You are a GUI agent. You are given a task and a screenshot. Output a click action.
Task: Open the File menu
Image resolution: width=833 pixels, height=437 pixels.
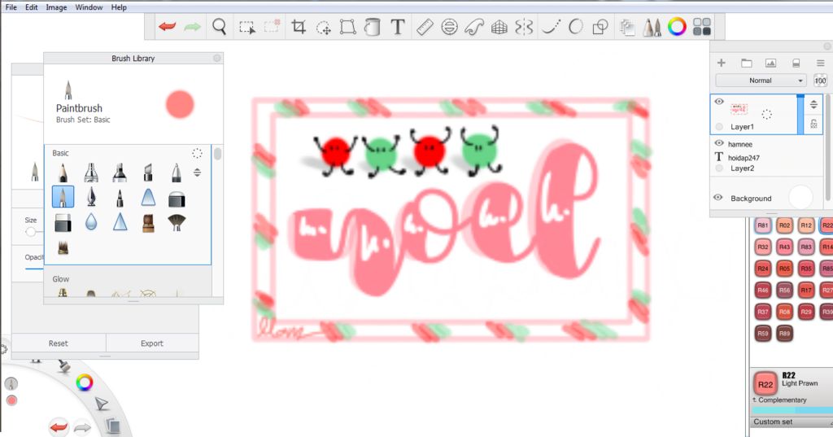(11, 7)
